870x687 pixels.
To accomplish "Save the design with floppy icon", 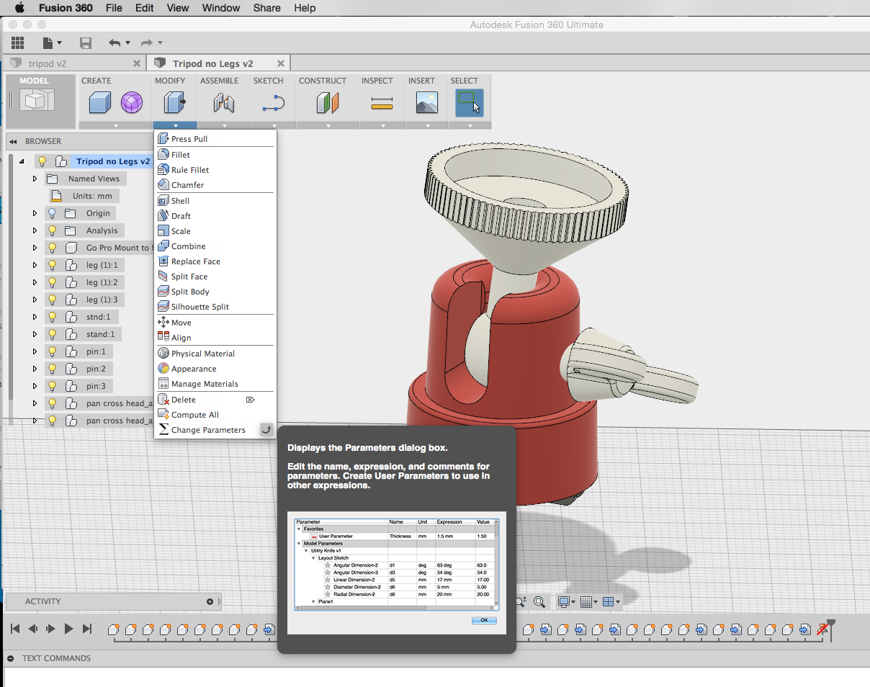I will click(86, 43).
